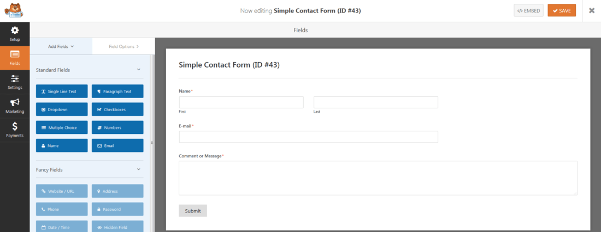The width and height of the screenshot is (601, 232).
Task: Click the 'Now editing' title text
Action: 300,11
